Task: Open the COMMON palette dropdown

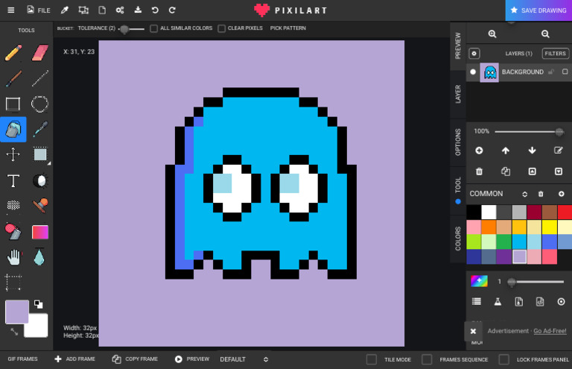Action: click(498, 194)
